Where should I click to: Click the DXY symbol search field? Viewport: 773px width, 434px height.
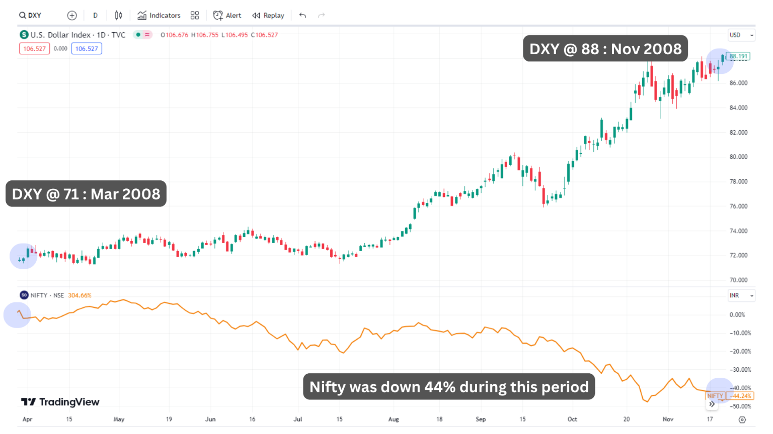point(30,15)
